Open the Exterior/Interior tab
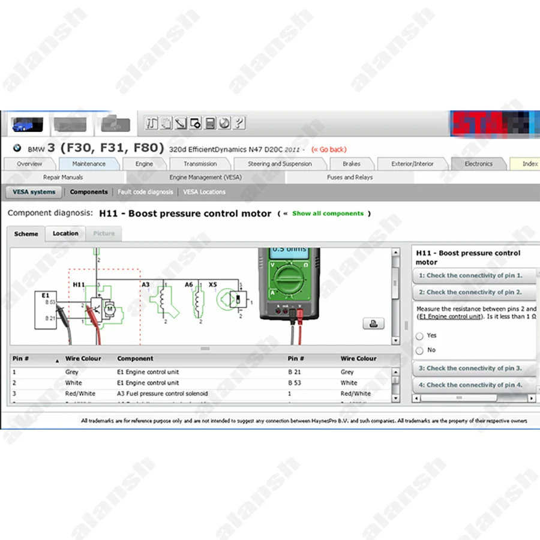The image size is (540, 540). [x=412, y=164]
